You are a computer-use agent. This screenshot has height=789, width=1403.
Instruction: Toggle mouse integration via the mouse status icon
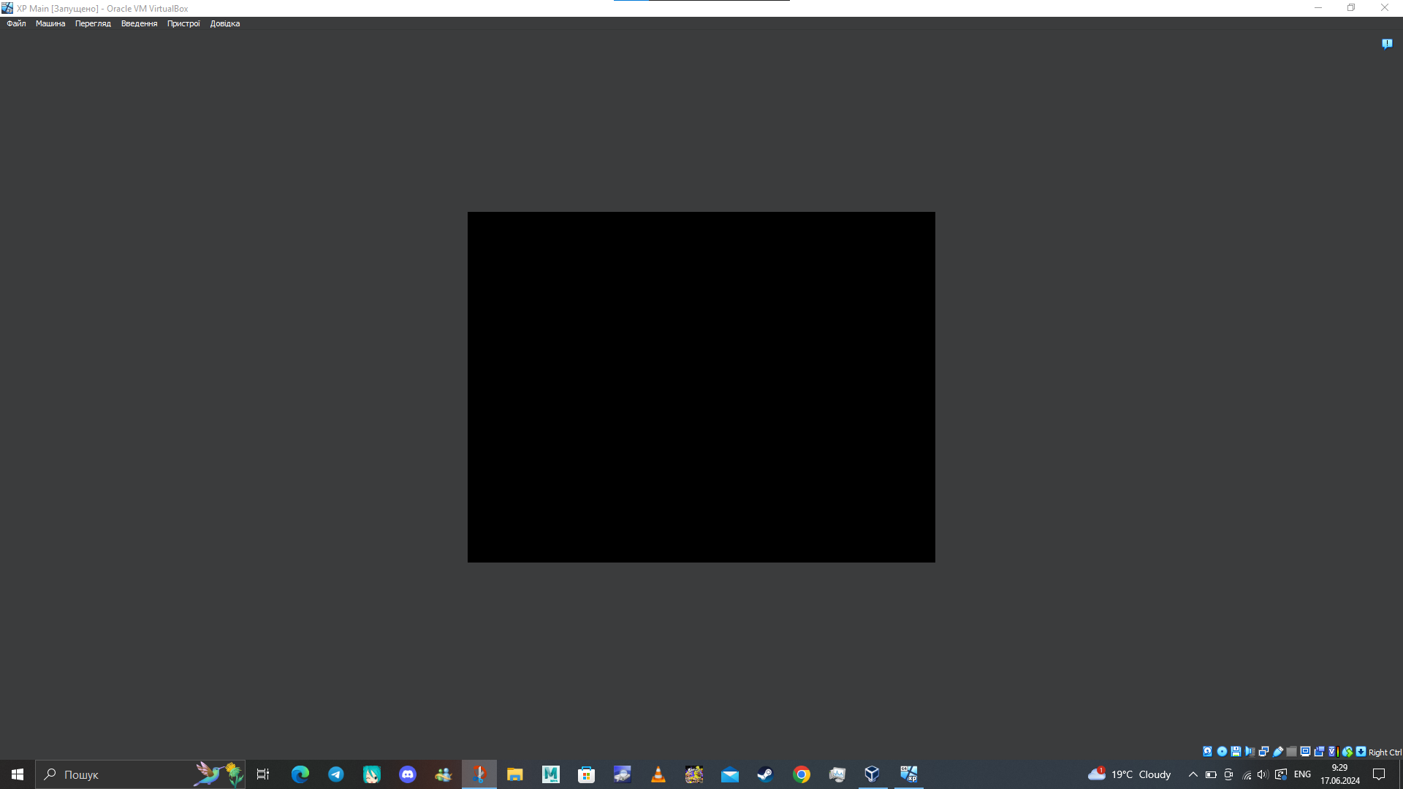click(x=1347, y=752)
